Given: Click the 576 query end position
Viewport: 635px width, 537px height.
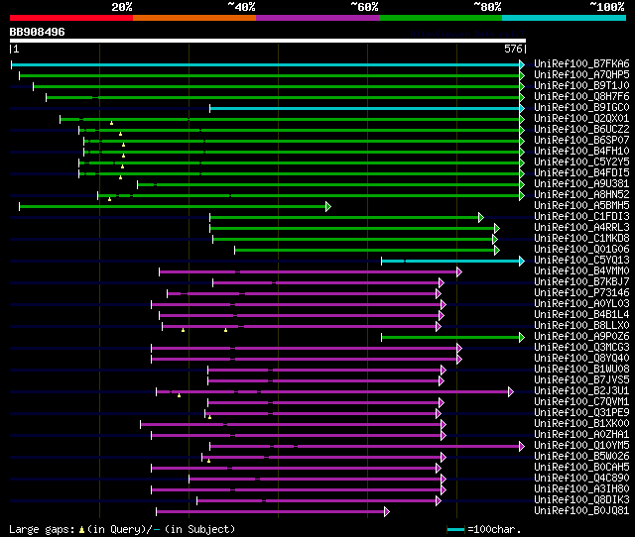Looking at the screenshot, I should click(513, 49).
